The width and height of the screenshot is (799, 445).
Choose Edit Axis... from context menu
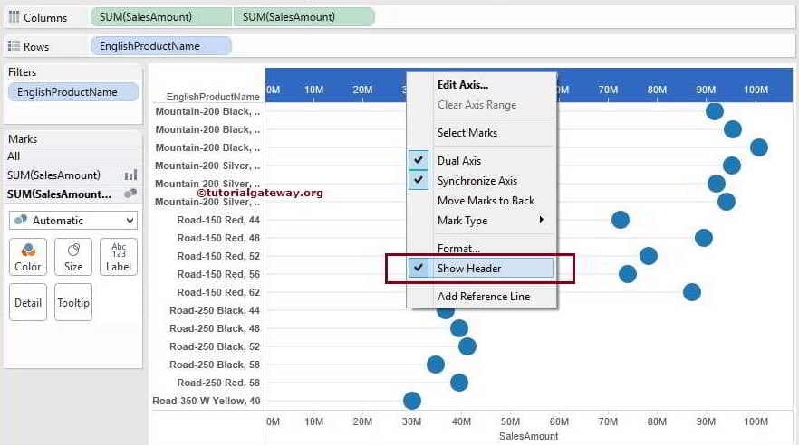(463, 85)
